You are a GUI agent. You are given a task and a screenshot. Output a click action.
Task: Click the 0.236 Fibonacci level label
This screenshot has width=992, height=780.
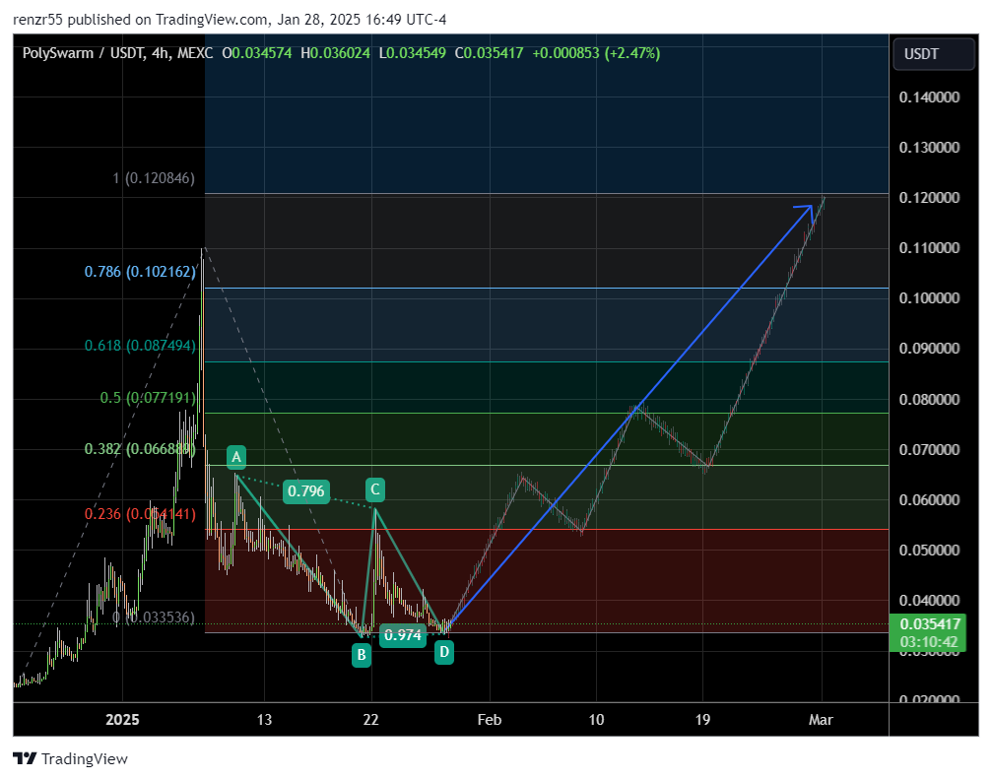(140, 514)
